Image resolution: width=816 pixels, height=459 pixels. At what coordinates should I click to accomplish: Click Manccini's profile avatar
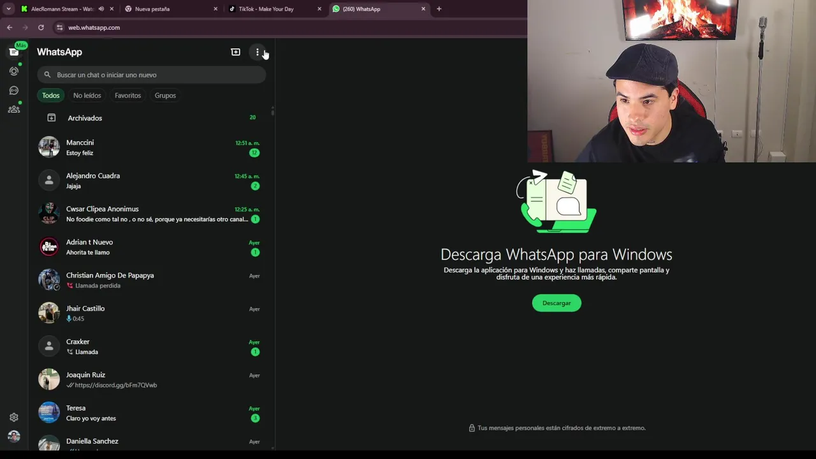[49, 147]
